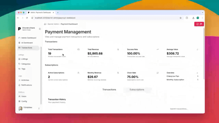This screenshot has width=219, height=123.
Task: Switch to the Transactions tab
Action: [x=109, y=90]
